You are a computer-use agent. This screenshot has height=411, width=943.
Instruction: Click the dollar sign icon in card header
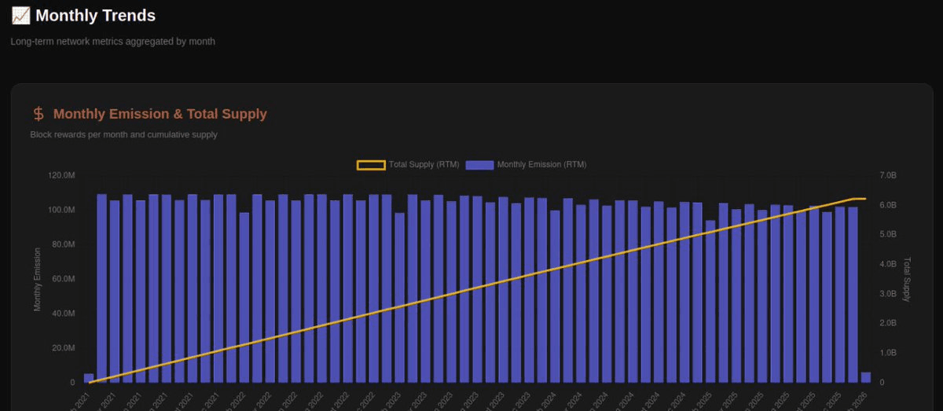tap(39, 114)
